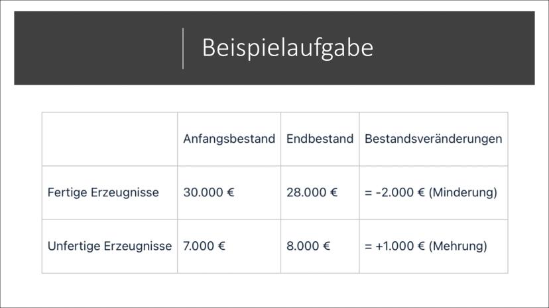Click the 30.000 € cell
This screenshot has width=549, height=308.
click(209, 193)
